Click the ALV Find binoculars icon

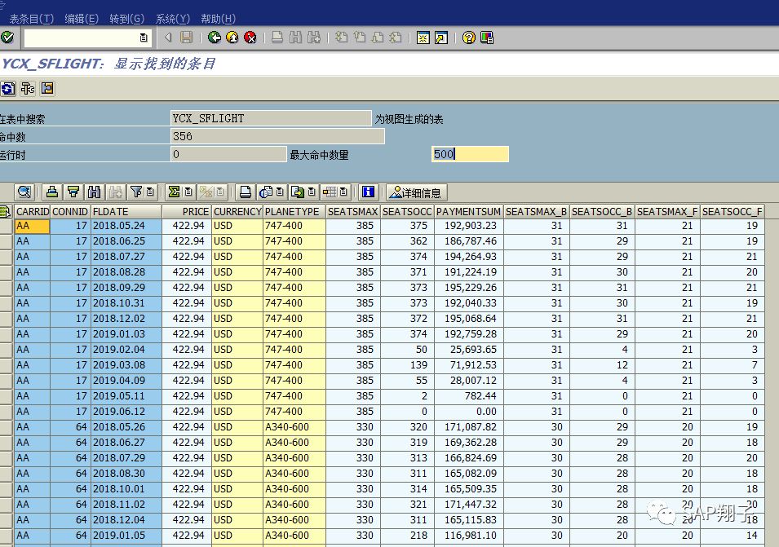95,192
